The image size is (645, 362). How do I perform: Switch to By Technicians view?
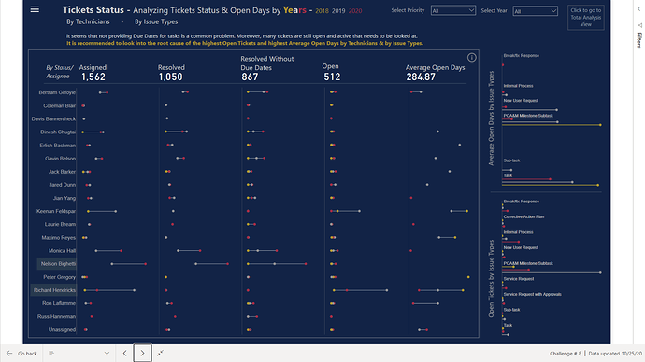(x=88, y=21)
